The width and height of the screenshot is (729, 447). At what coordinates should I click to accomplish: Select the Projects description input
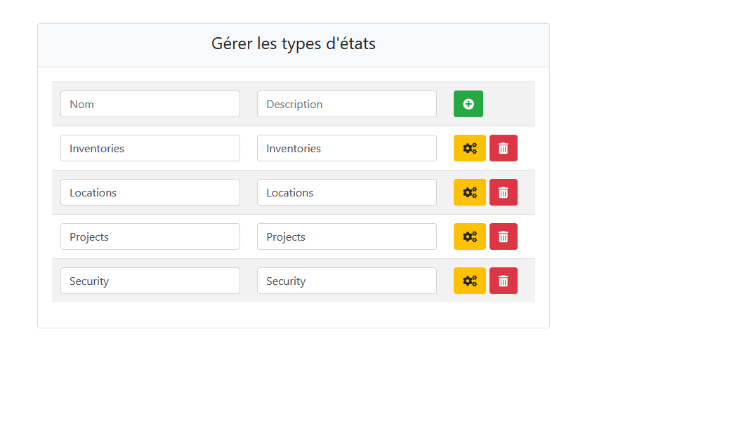346,236
